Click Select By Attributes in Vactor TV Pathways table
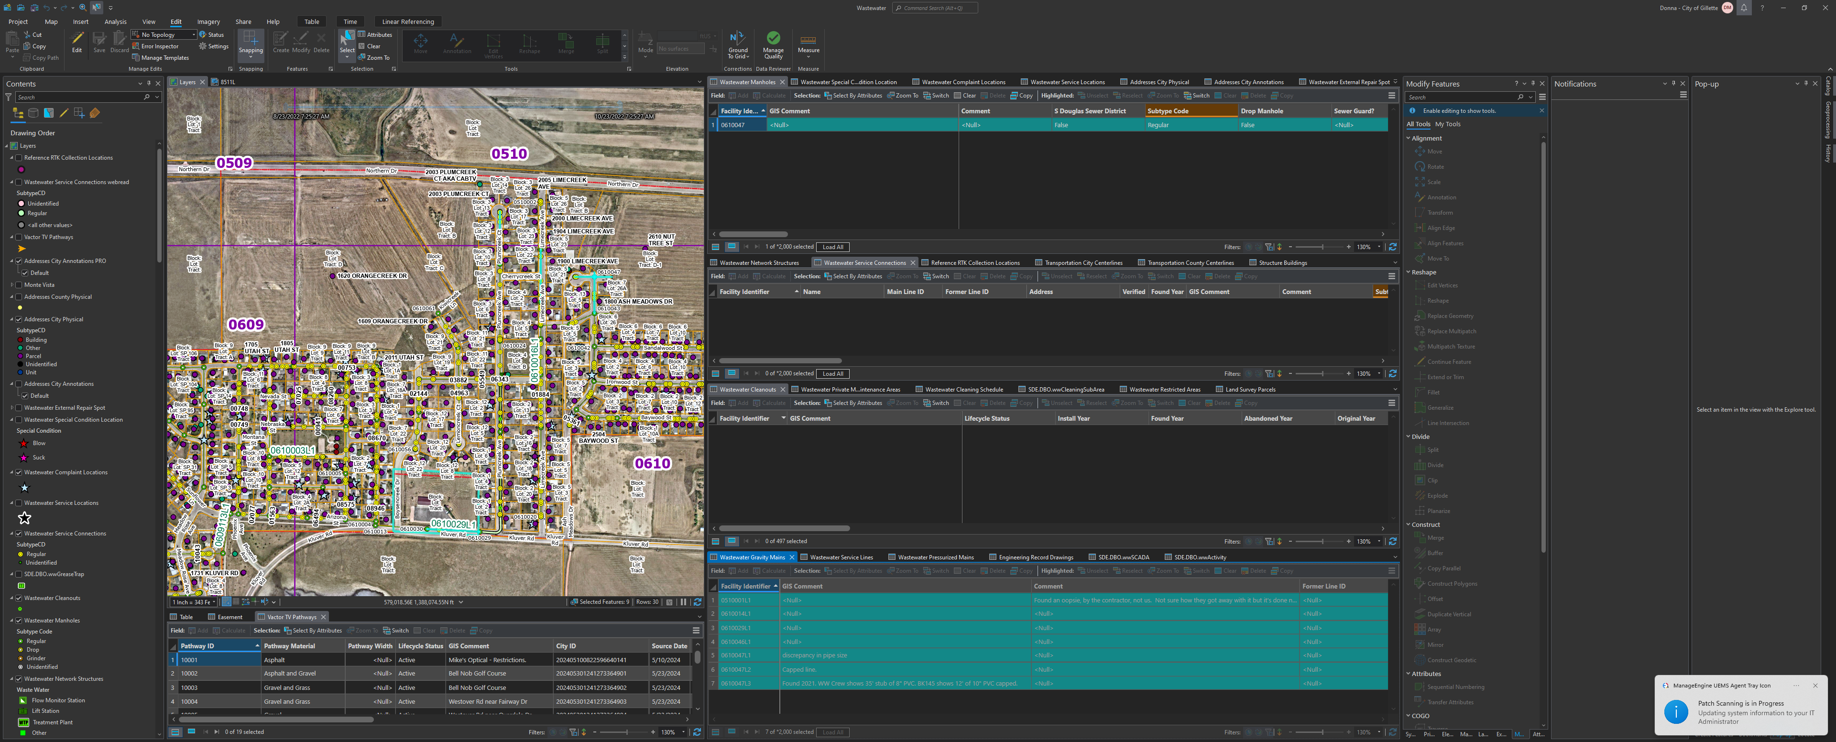1836x742 pixels. pyautogui.click(x=313, y=631)
